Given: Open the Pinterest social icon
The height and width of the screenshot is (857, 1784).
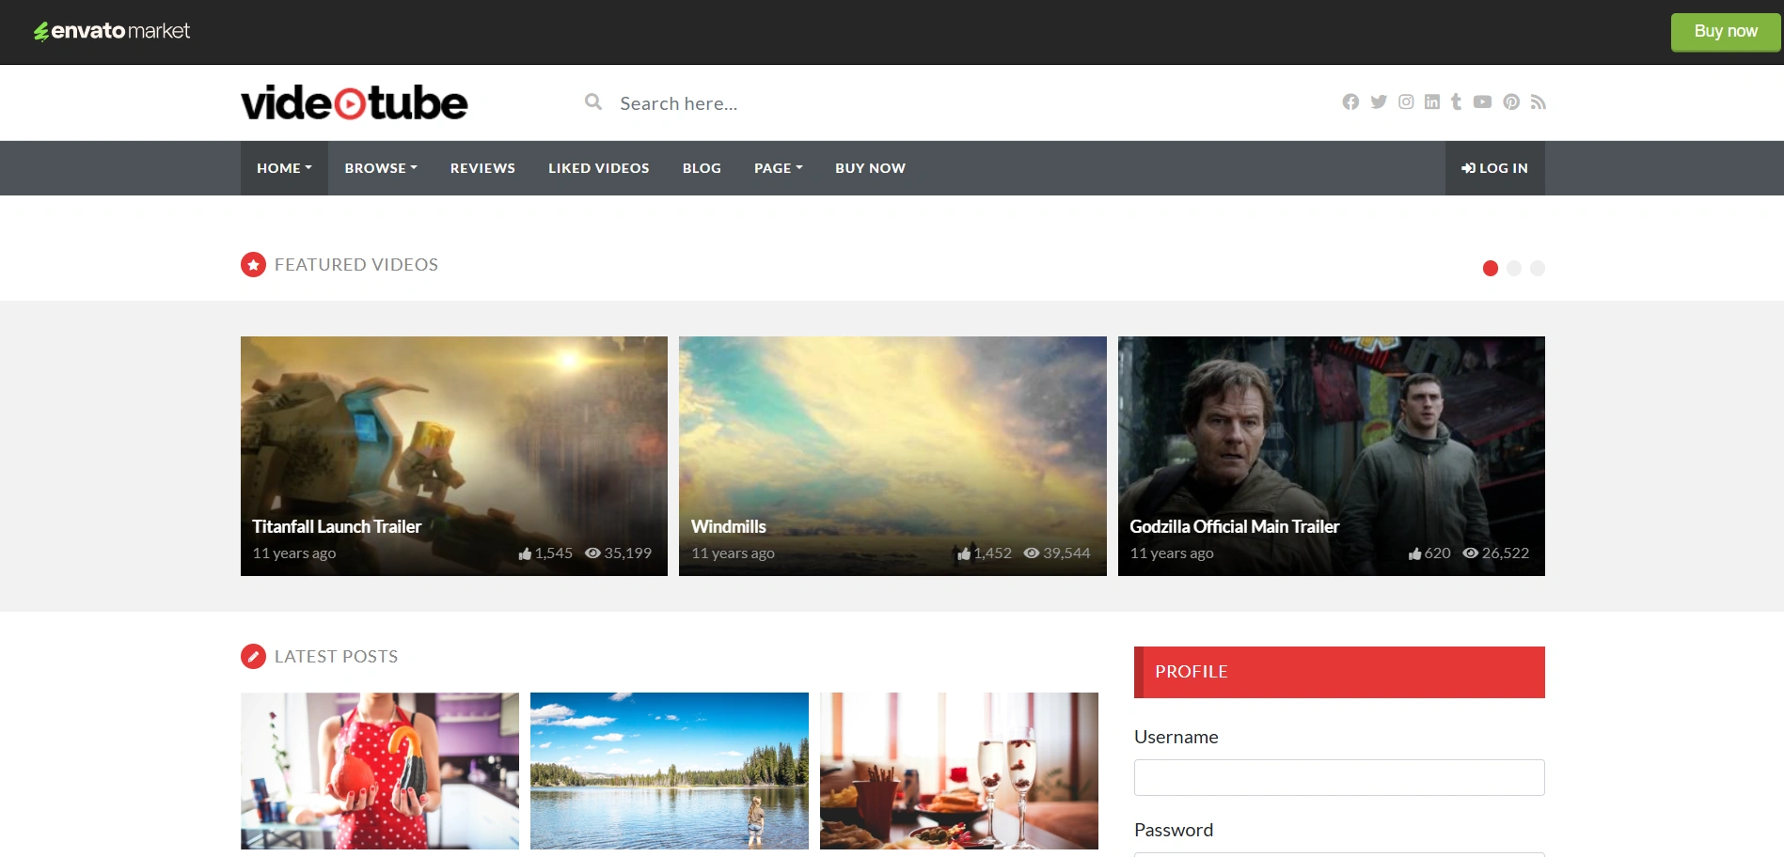Looking at the screenshot, I should (1511, 101).
